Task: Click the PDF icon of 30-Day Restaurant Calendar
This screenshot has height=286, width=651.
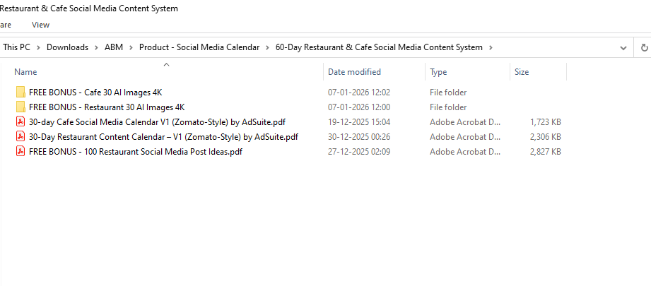Action: (x=20, y=137)
